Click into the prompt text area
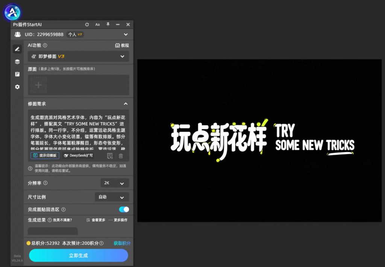Image resolution: width=385 pixels, height=267 pixels. (x=78, y=132)
